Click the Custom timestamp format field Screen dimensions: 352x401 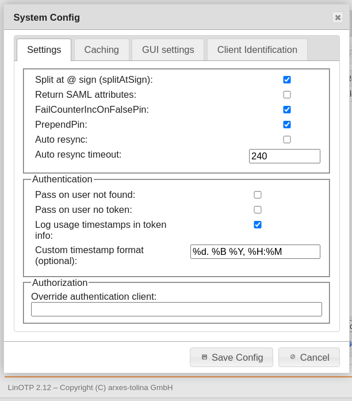[x=255, y=252]
